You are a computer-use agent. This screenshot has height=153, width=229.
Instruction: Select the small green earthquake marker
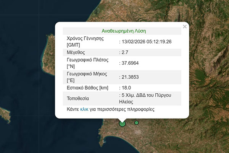tap(136, 122)
